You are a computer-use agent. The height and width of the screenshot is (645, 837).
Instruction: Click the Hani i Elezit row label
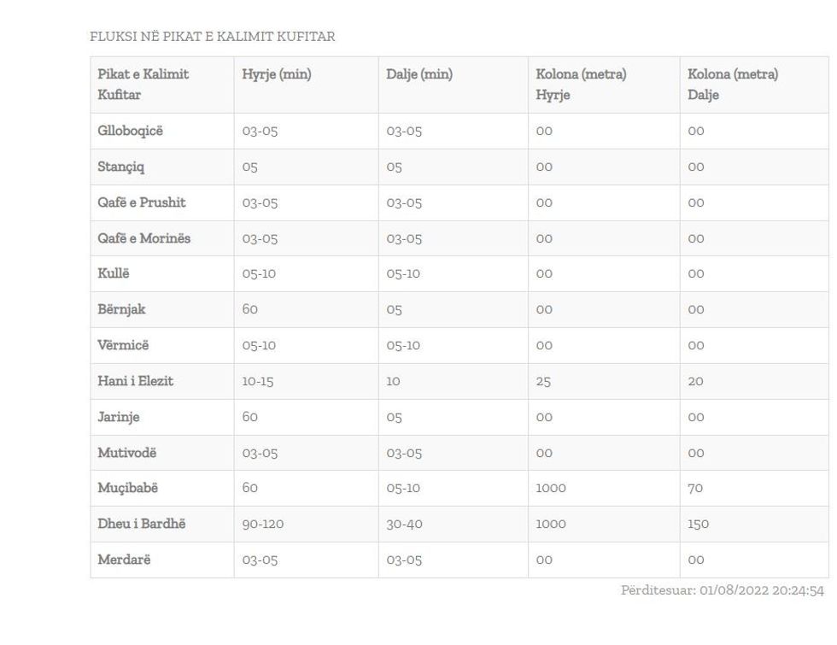pyautogui.click(x=135, y=381)
